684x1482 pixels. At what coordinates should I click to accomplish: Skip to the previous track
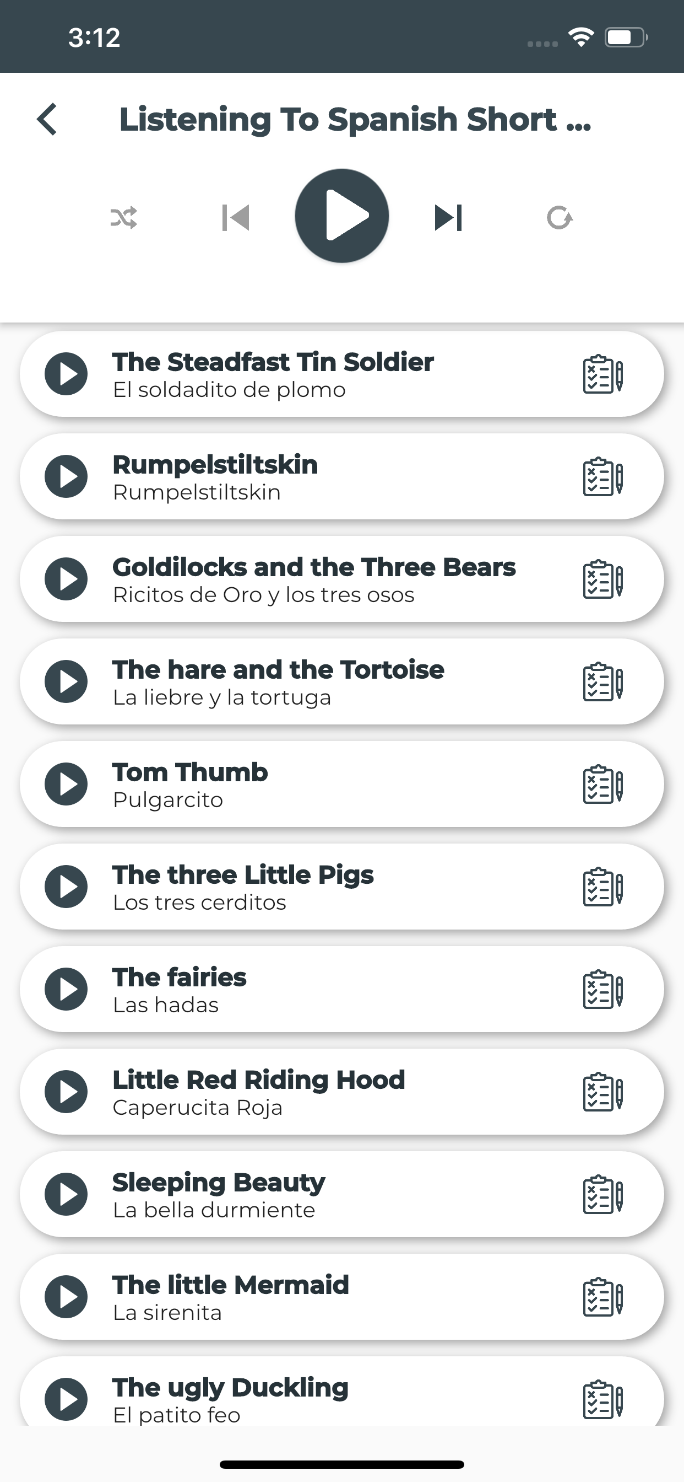(236, 217)
